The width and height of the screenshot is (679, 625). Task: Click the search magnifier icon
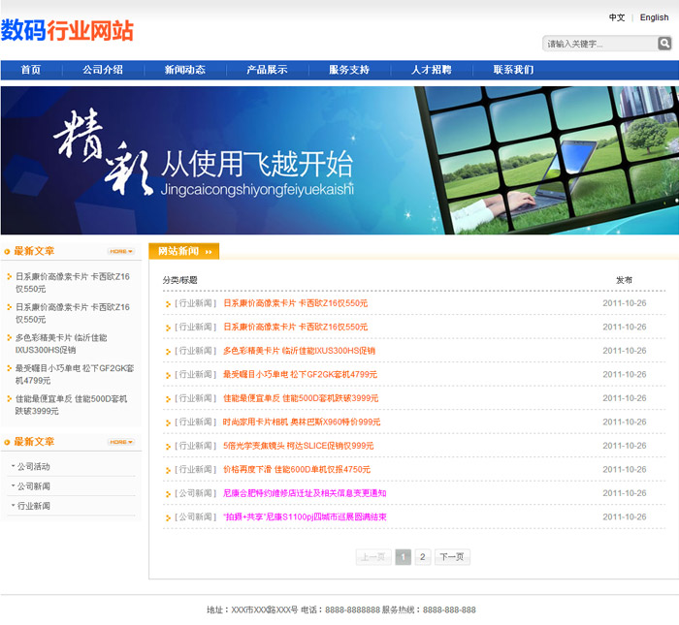coord(664,44)
